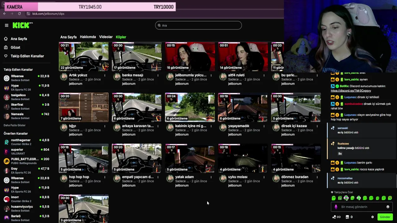Open more options for 'bu şarkı...' clip
Image resolution: width=397 pixels, height=223 pixels.
(x=317, y=75)
